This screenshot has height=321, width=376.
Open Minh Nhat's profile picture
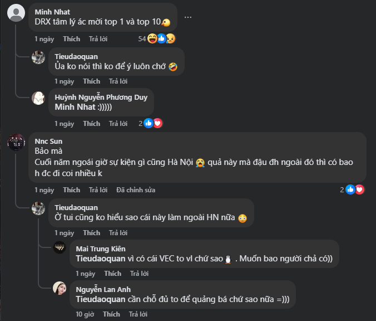click(x=17, y=13)
